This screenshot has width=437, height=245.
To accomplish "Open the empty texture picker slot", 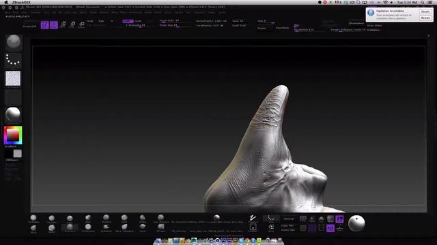I will point(13,97).
